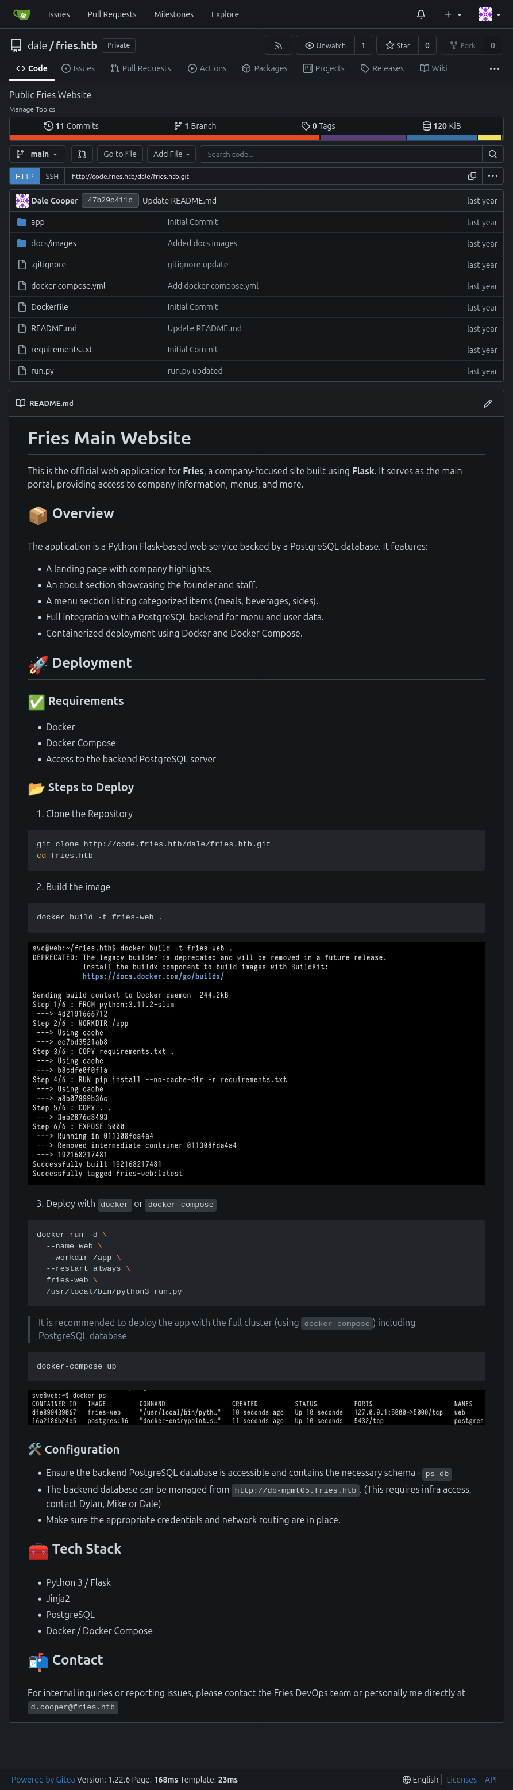Focus the Search code input field
The height and width of the screenshot is (1790, 513).
tap(341, 154)
